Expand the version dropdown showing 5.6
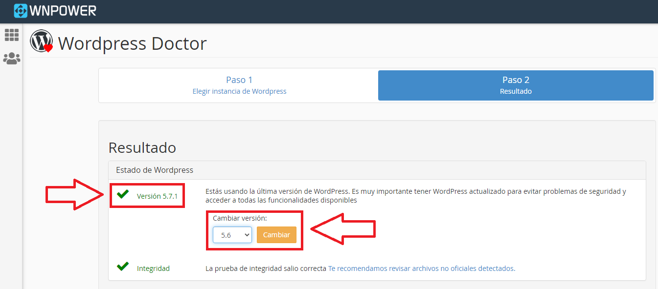 pos(232,235)
